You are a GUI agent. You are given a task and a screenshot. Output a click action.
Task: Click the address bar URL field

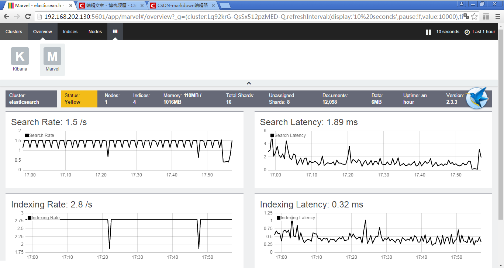pos(249,17)
